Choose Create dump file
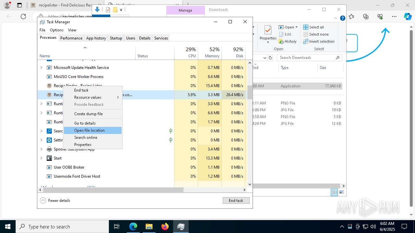Image resolution: width=415 pixels, height=233 pixels. 93,114
